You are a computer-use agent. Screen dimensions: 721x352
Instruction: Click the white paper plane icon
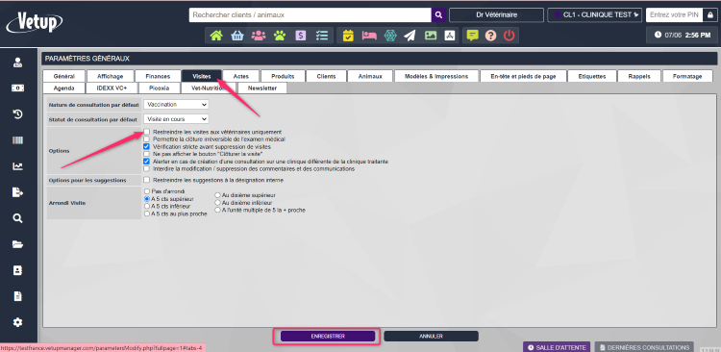pos(410,36)
